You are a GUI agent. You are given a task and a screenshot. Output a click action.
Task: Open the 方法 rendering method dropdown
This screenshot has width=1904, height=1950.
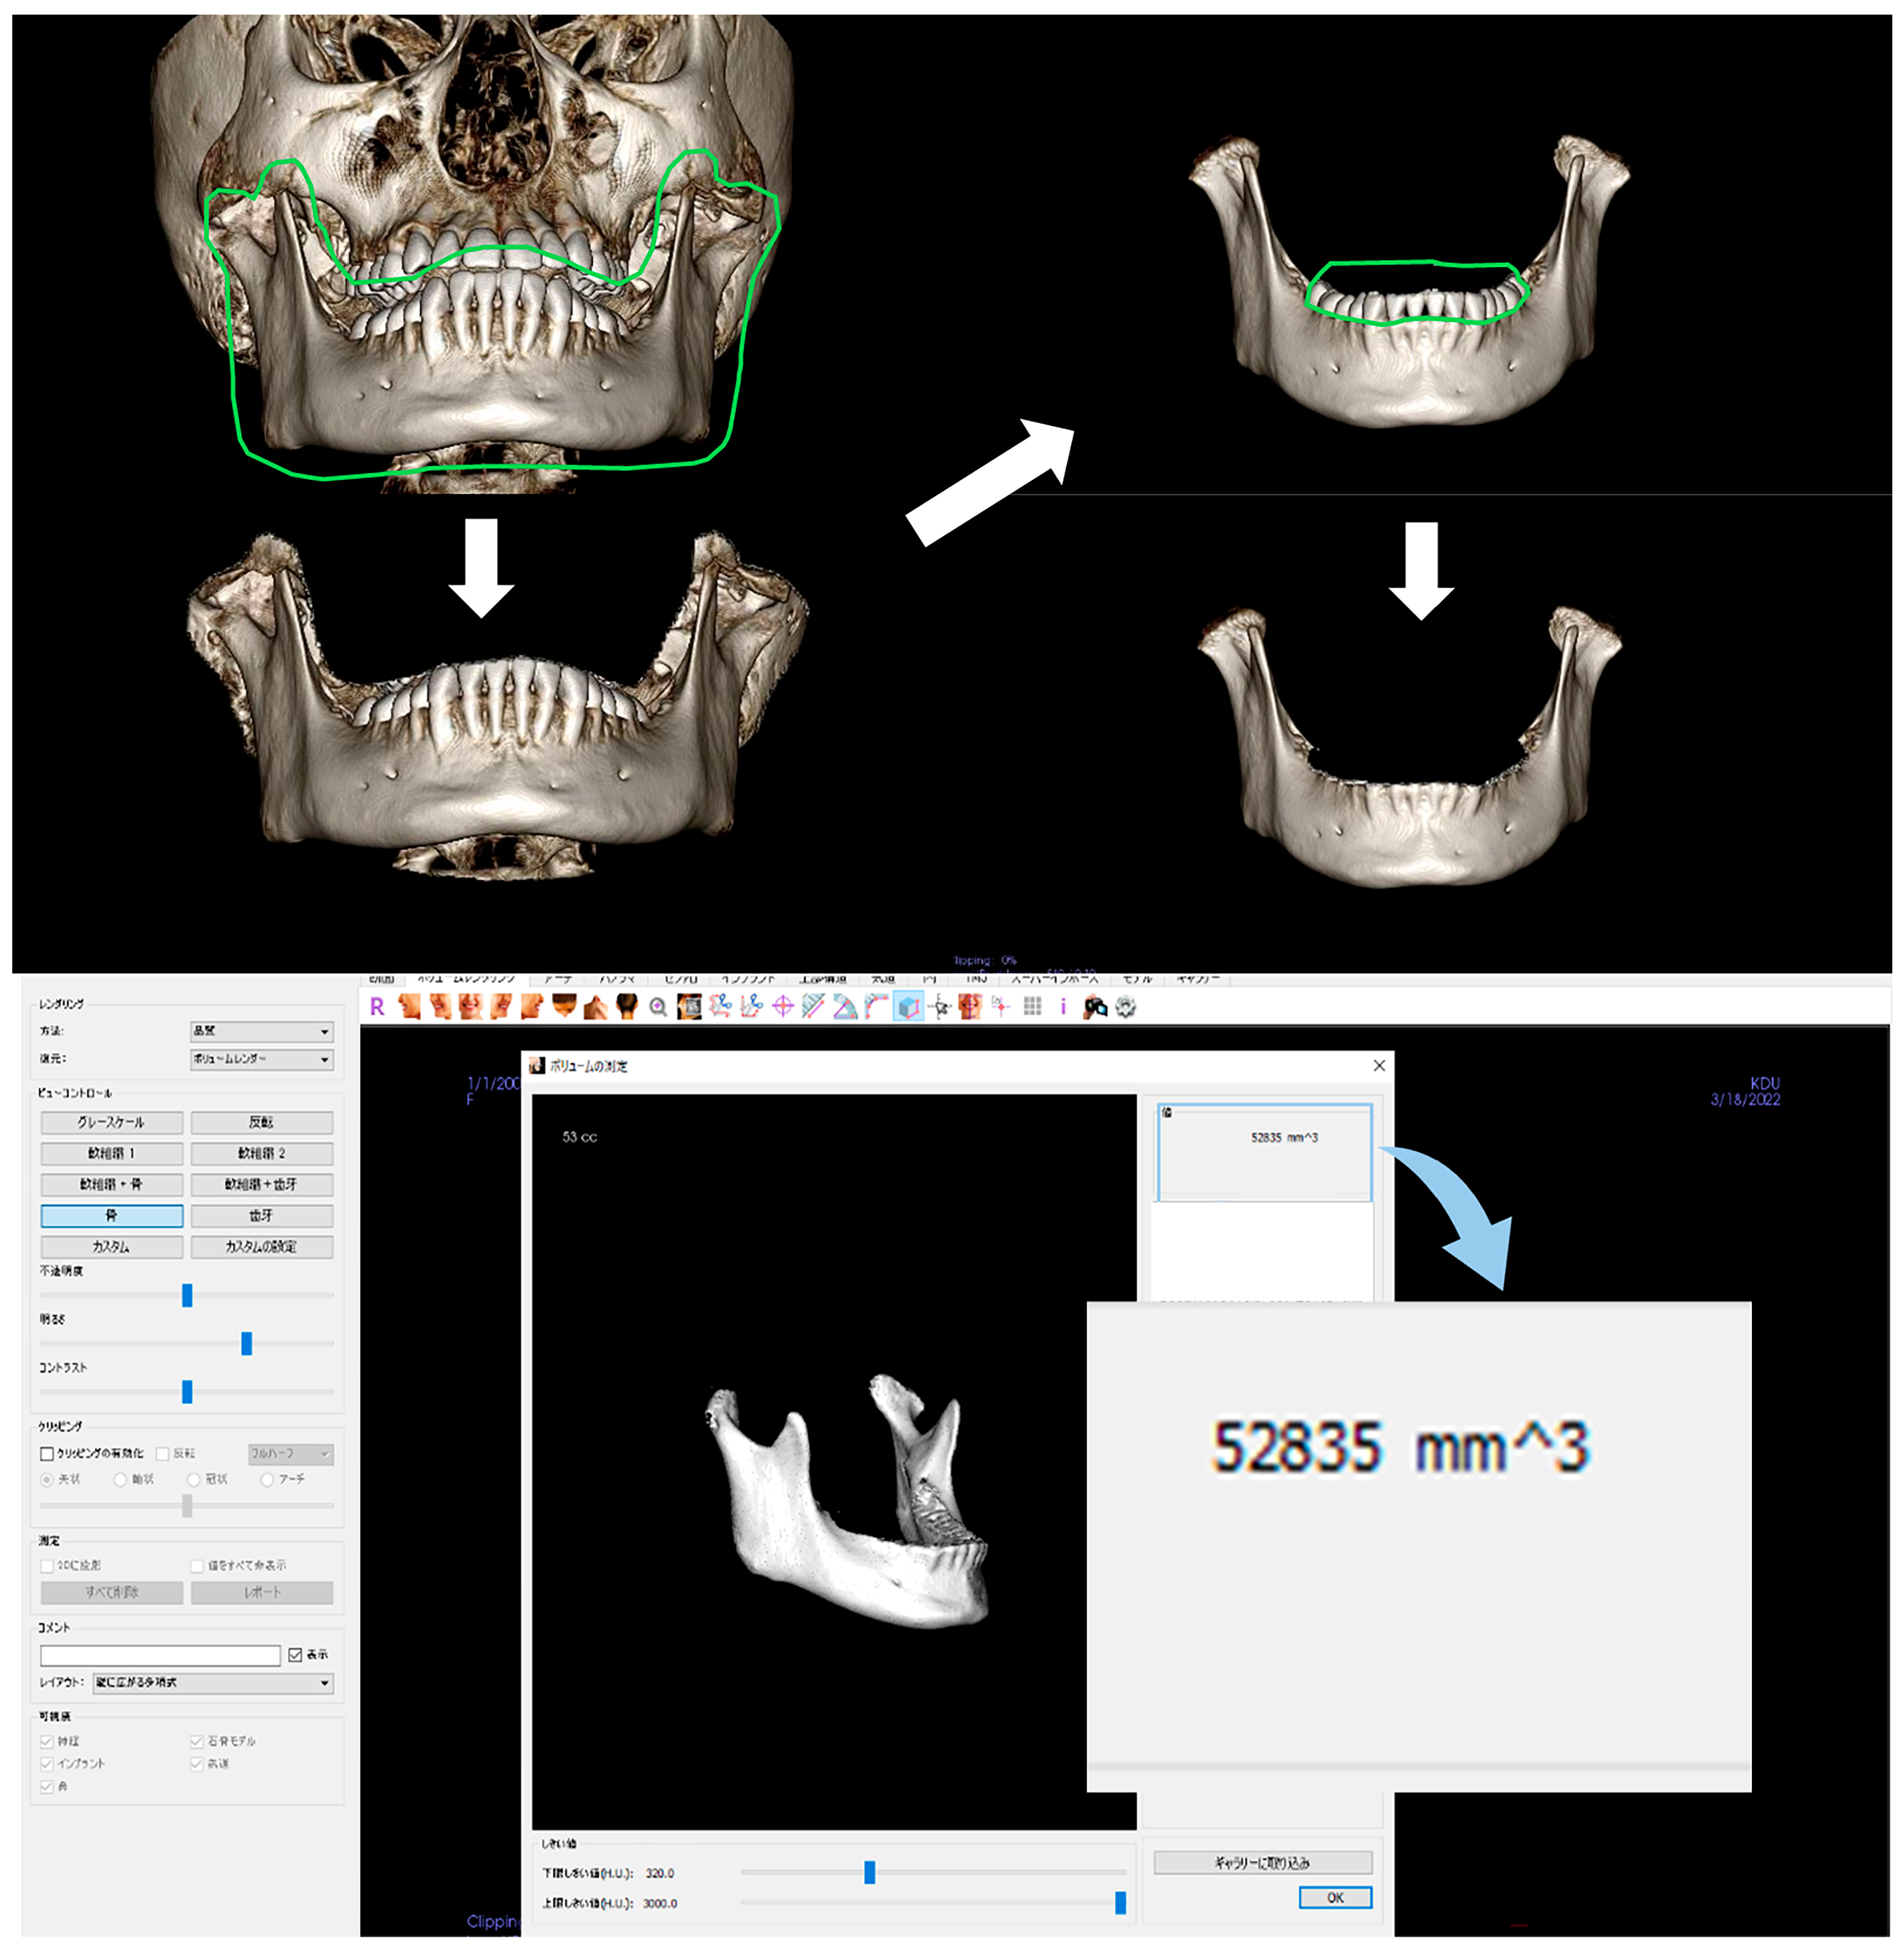click(261, 1031)
